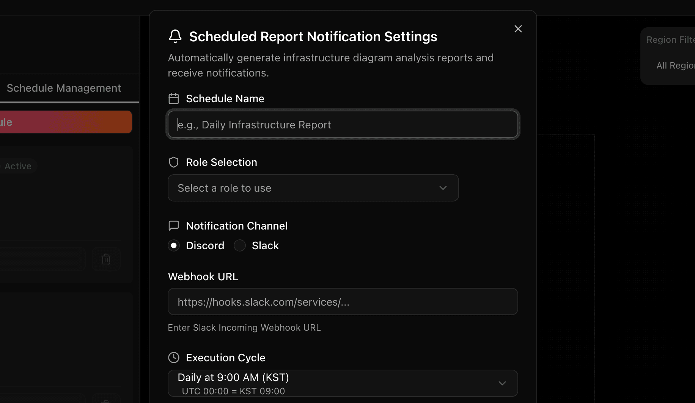Click the shield icon next to Role Selection
The image size is (695, 403).
pos(174,162)
